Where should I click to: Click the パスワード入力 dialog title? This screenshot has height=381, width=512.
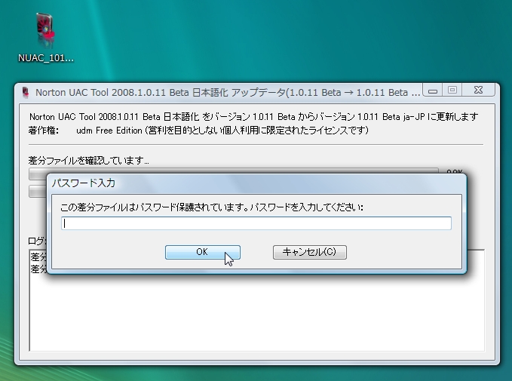(84, 183)
